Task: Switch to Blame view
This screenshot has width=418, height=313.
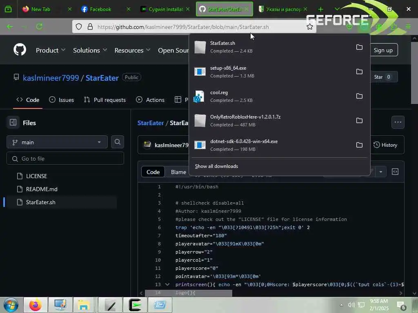Action: tap(178, 172)
